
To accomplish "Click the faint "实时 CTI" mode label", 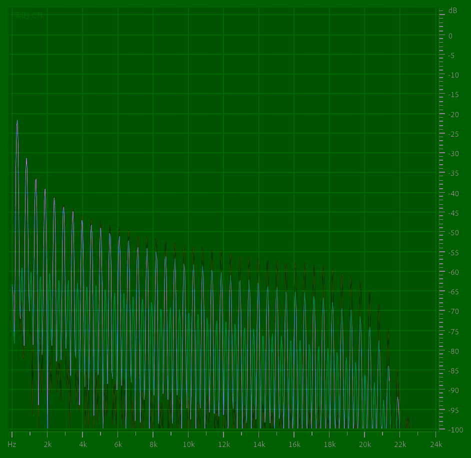I will coord(27,16).
